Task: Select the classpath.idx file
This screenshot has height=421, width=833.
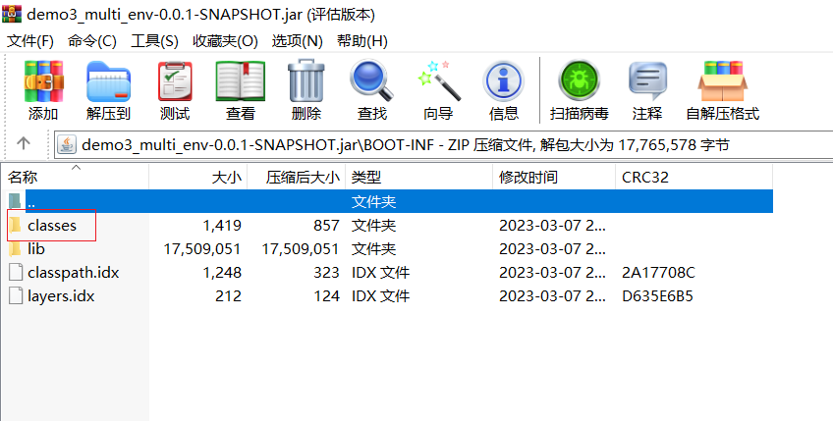Action: tap(73, 272)
